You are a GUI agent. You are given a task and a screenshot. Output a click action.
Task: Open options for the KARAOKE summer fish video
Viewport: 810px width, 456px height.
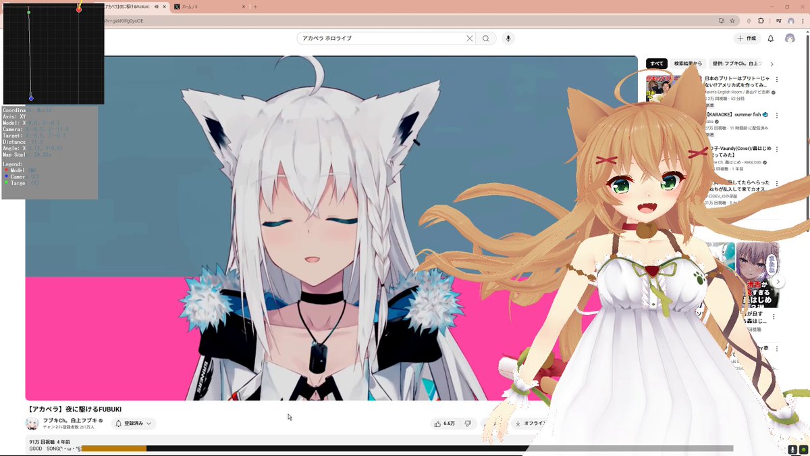777,116
